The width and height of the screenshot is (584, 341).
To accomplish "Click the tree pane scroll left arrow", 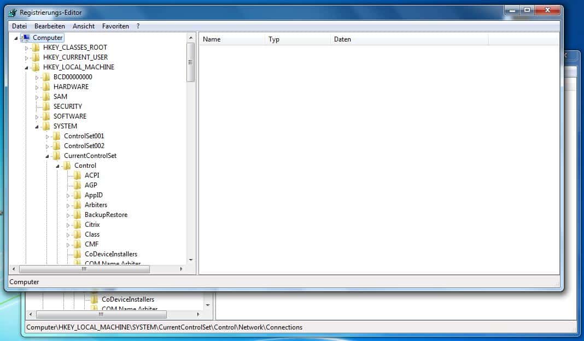I will point(14,269).
